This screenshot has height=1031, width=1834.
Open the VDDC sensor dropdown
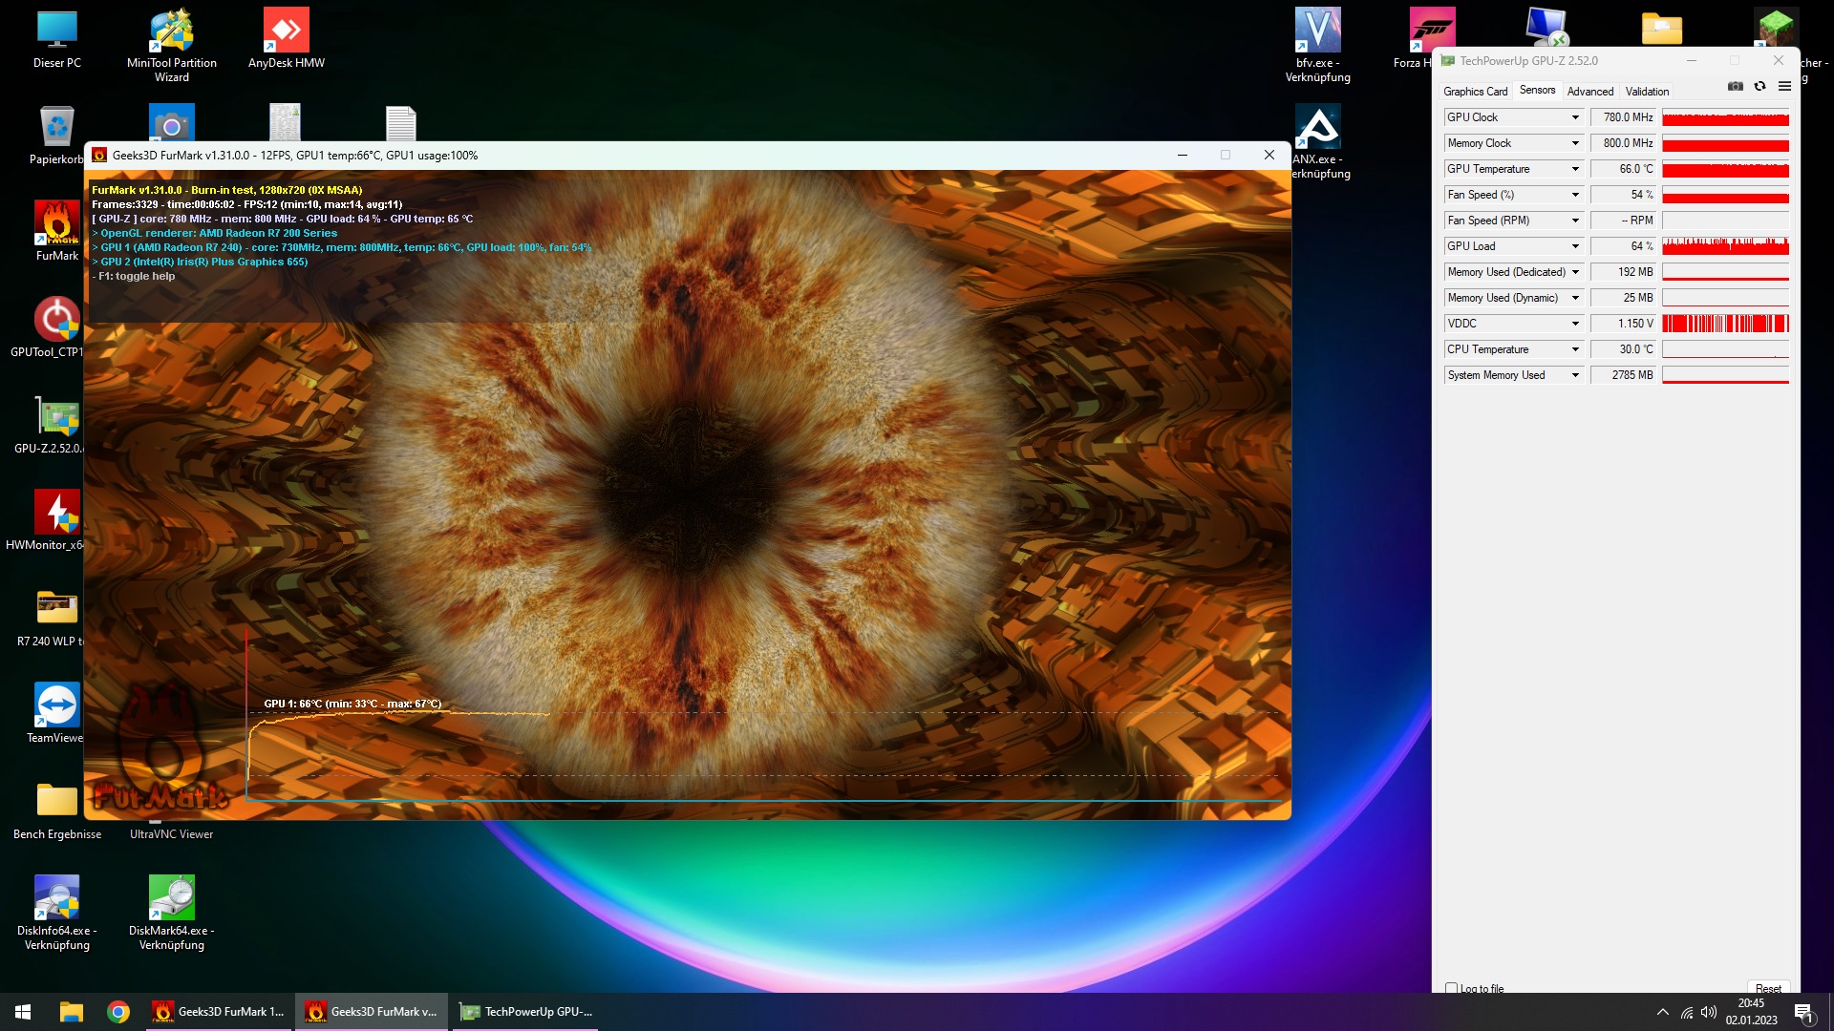pyautogui.click(x=1575, y=324)
